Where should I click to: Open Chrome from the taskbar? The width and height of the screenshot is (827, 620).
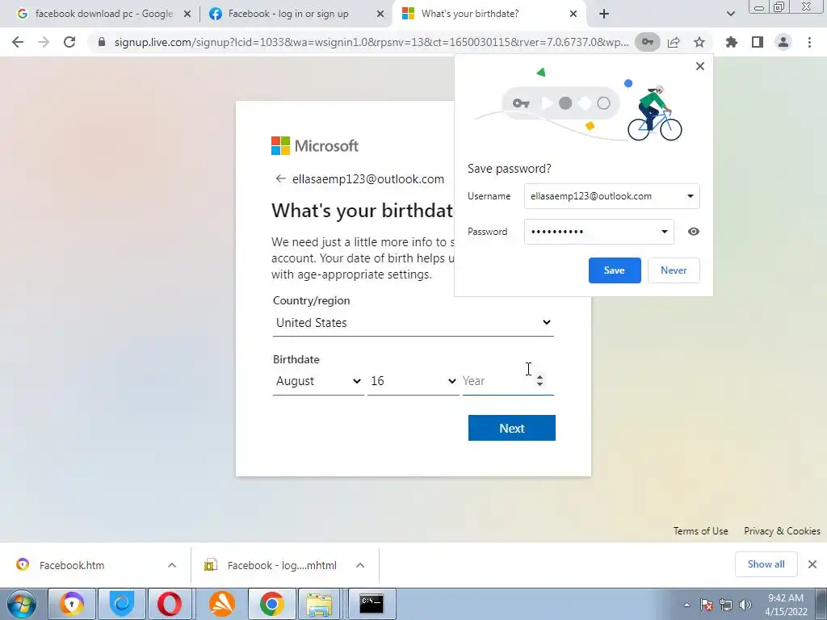point(271,604)
